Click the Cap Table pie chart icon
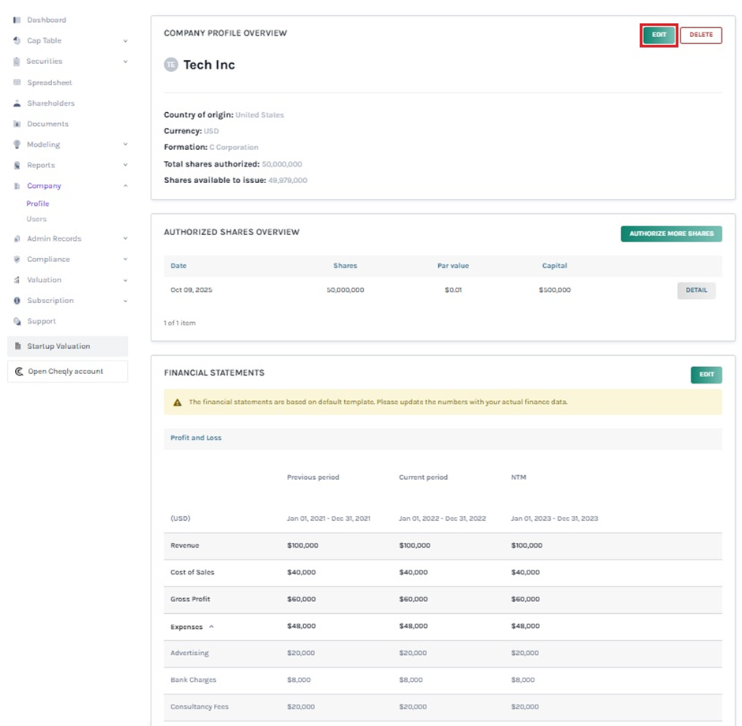742x726 pixels. (17, 40)
